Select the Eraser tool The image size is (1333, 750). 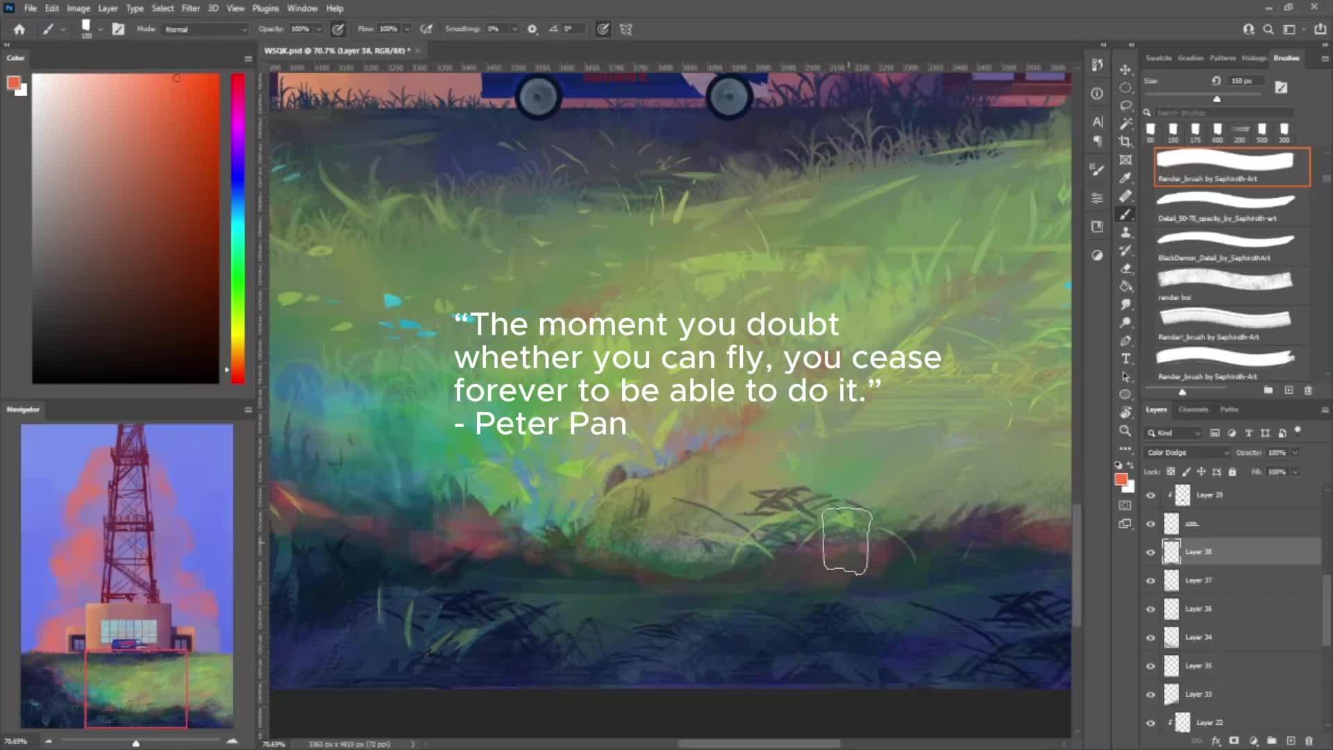click(x=1125, y=268)
